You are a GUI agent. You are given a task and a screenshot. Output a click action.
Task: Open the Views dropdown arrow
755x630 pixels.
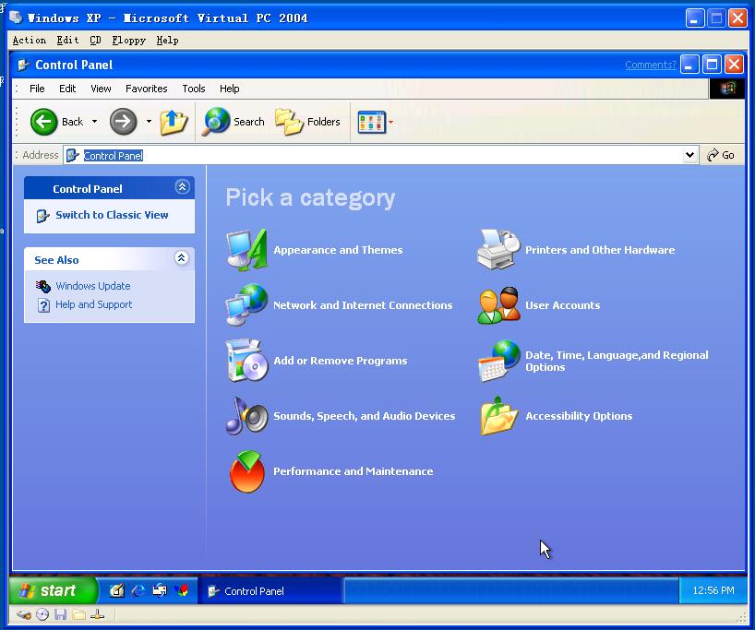point(390,122)
